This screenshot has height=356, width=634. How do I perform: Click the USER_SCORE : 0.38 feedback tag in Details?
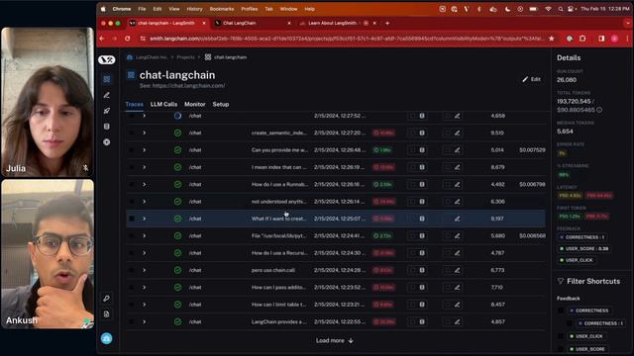584,248
